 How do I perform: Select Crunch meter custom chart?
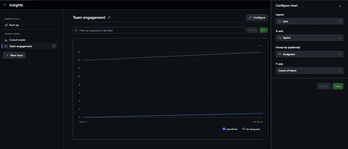(x=17, y=40)
